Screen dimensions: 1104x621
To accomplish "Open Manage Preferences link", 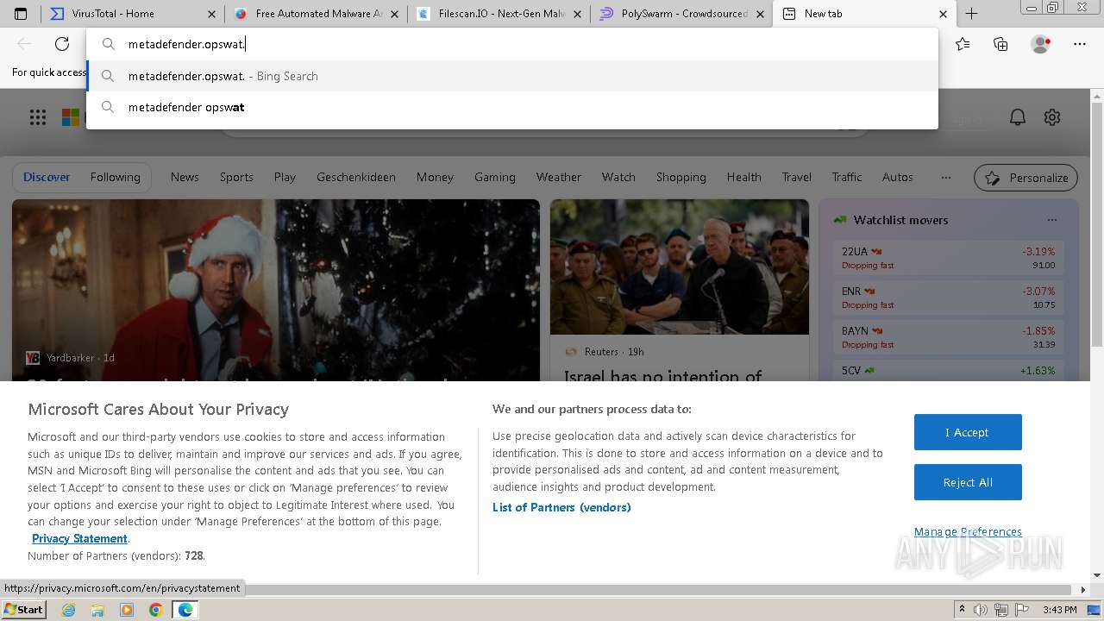I will pyautogui.click(x=968, y=531).
